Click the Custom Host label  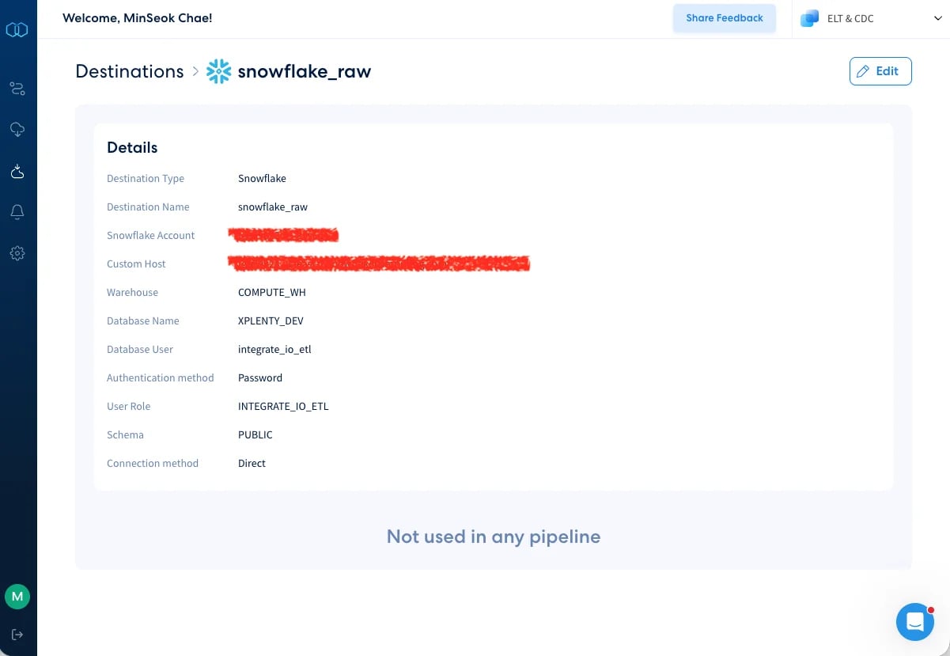click(136, 264)
